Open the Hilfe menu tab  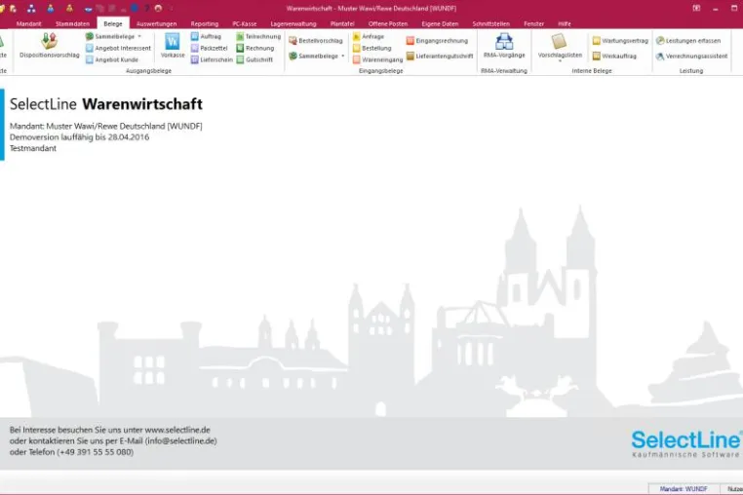[565, 23]
